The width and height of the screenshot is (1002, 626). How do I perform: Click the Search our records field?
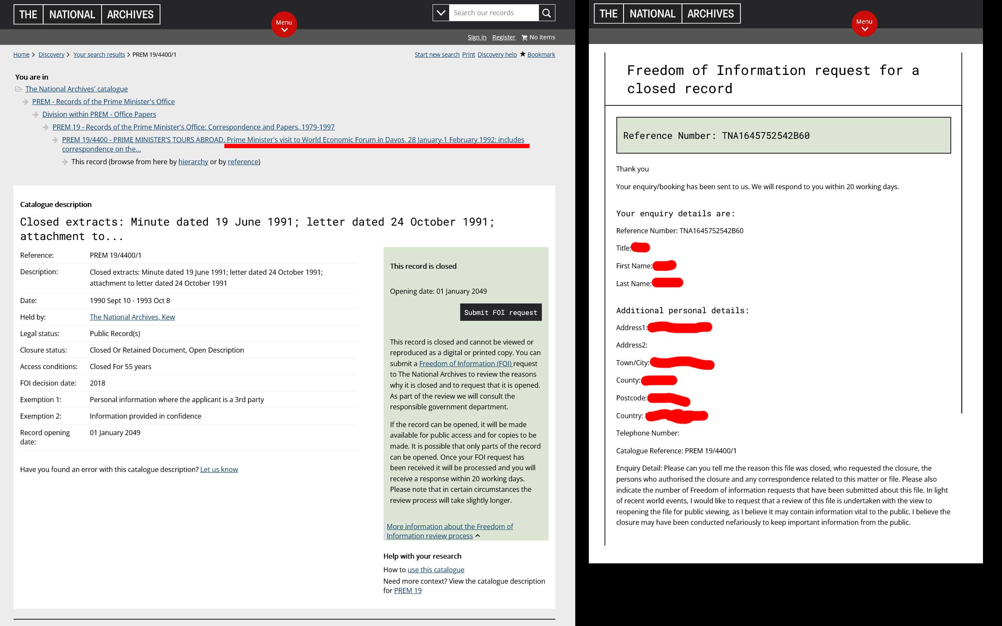(494, 13)
